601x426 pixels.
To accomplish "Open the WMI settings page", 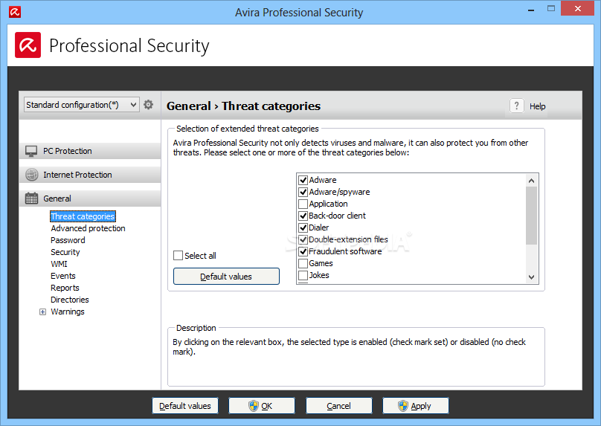I will pos(59,264).
